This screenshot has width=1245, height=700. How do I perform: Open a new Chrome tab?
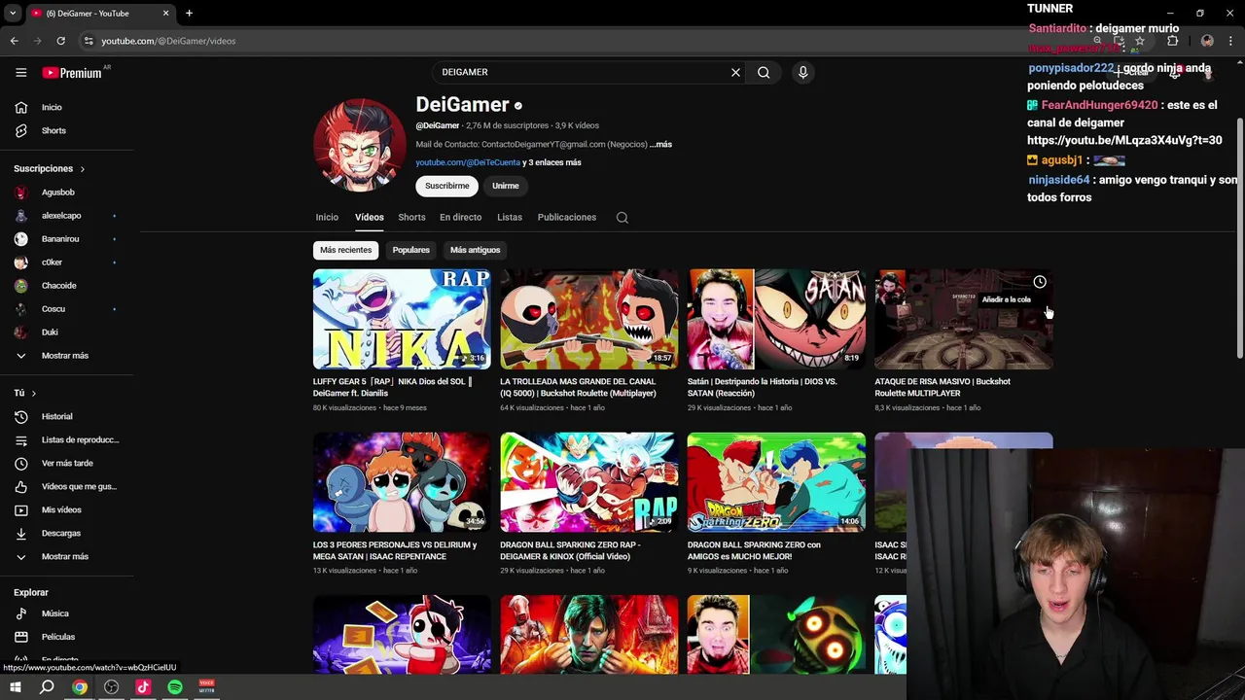189,14
